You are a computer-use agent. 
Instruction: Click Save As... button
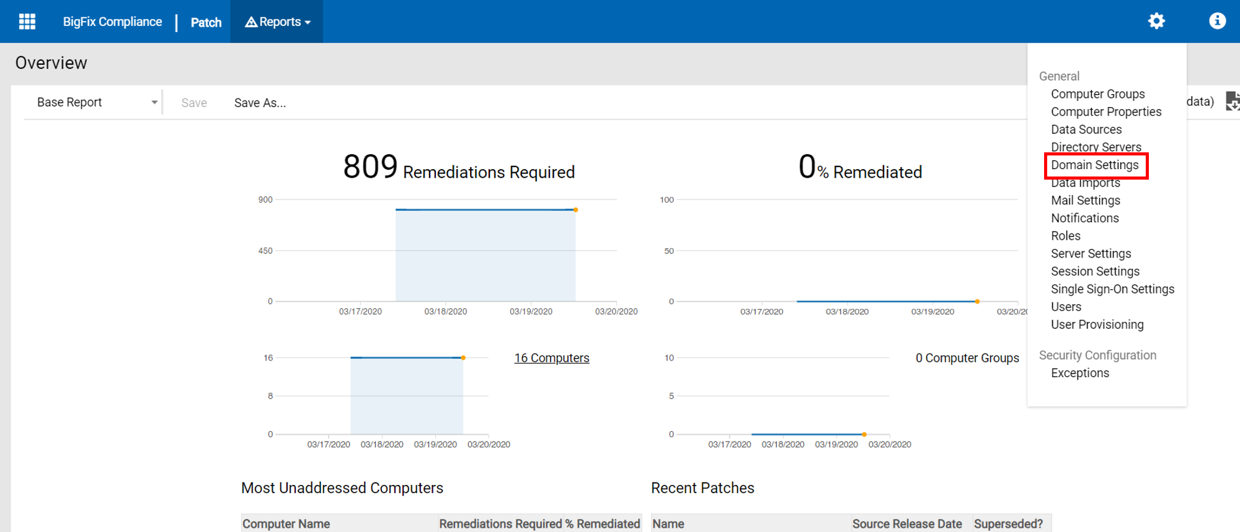point(260,103)
